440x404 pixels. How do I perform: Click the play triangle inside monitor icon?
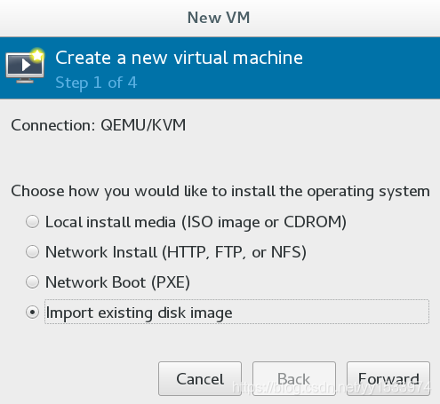click(26, 65)
